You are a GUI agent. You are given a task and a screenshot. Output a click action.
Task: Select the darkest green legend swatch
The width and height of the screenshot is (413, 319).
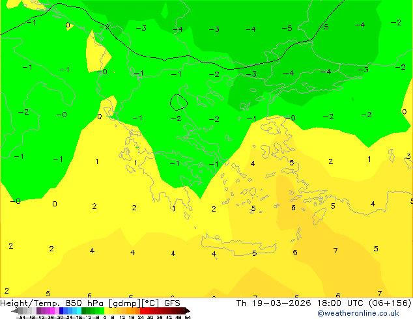83,311
